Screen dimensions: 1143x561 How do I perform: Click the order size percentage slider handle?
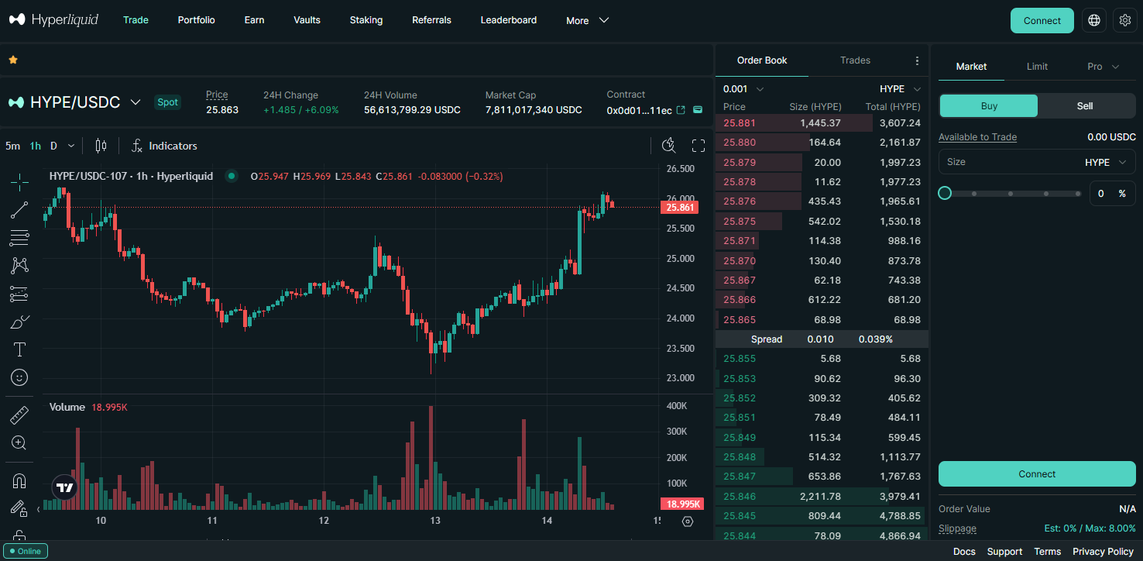tap(945, 193)
